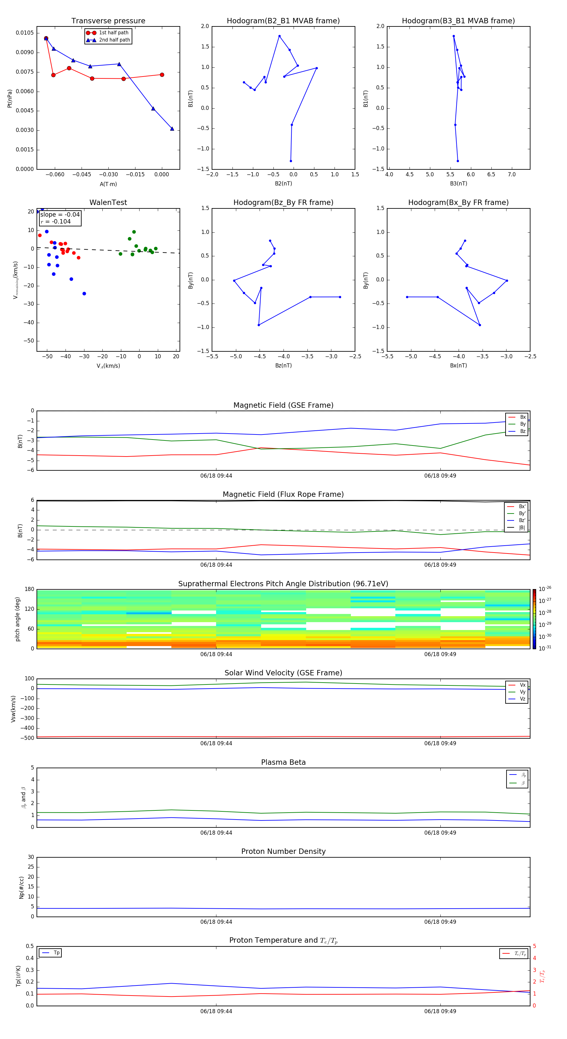
Task: Click the Bx legend entry in GSE panel
Action: (x=517, y=417)
